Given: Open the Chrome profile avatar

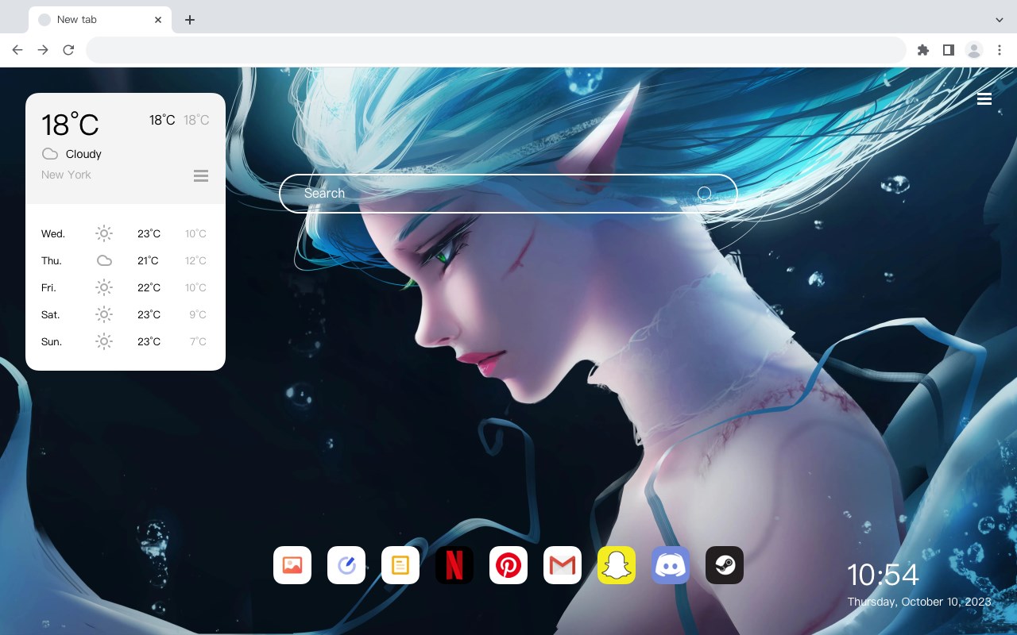Looking at the screenshot, I should [974, 50].
